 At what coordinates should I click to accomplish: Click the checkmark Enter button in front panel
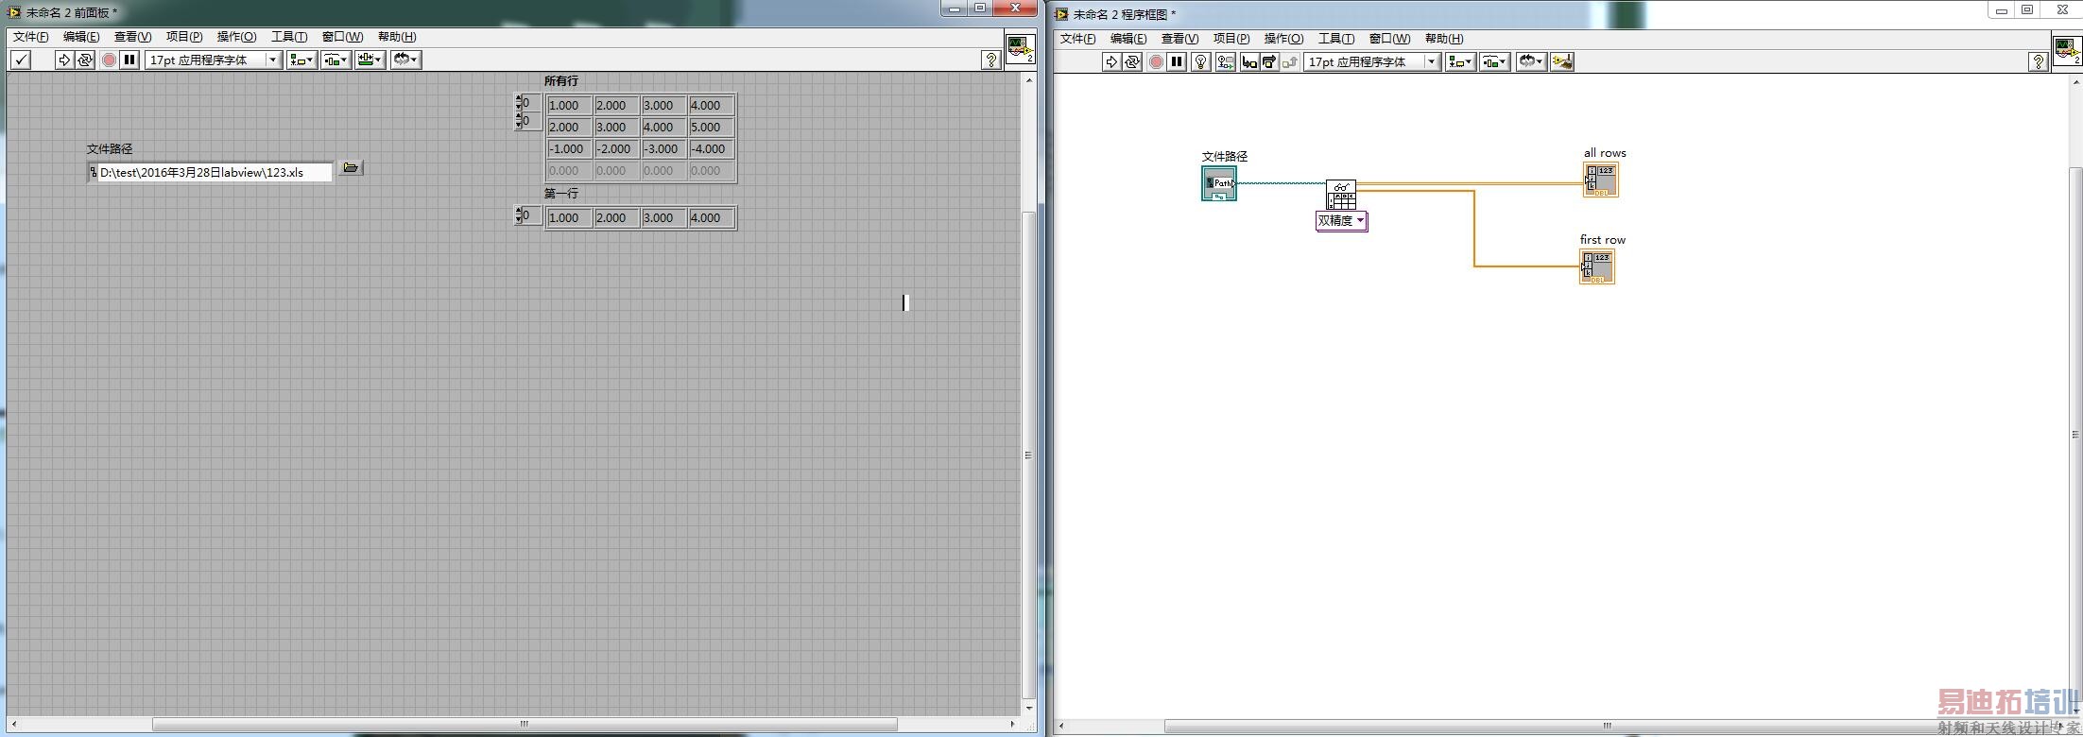tap(21, 60)
